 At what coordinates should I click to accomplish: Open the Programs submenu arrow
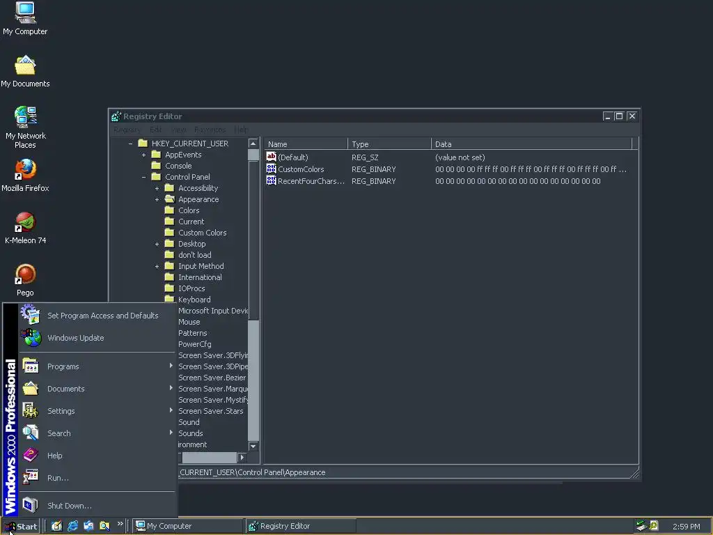[171, 366]
